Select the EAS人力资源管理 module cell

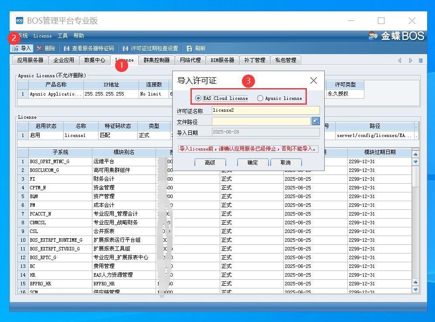124,275
